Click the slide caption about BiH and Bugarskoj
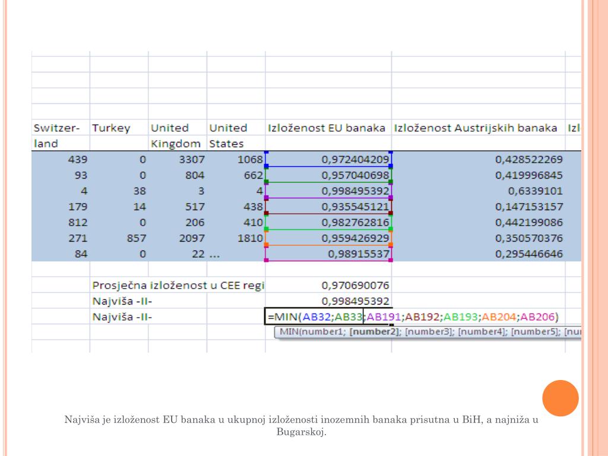 tap(301, 426)
